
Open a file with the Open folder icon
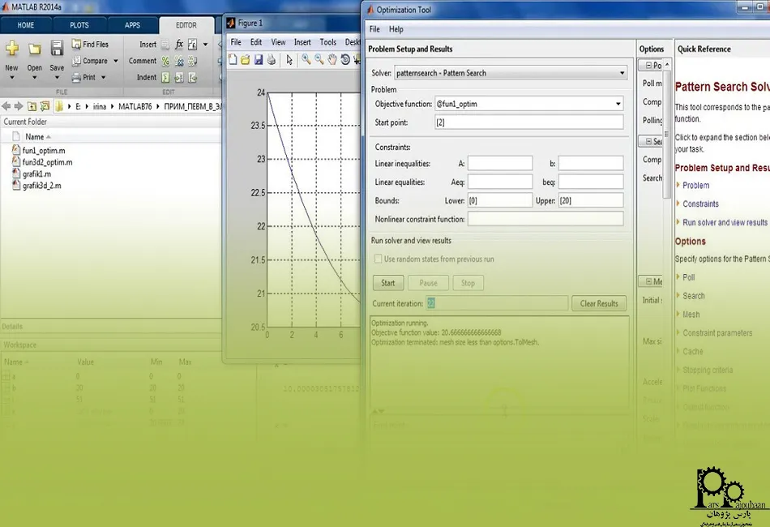point(34,49)
